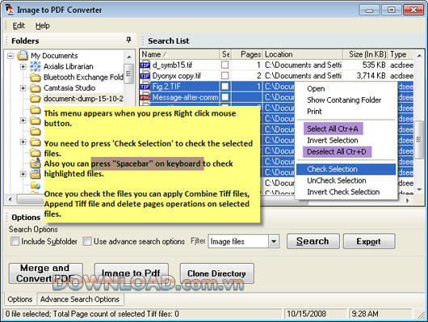This screenshot has height=322, width=428.
Task: Choose Invert Selection entry
Action: tap(333, 140)
